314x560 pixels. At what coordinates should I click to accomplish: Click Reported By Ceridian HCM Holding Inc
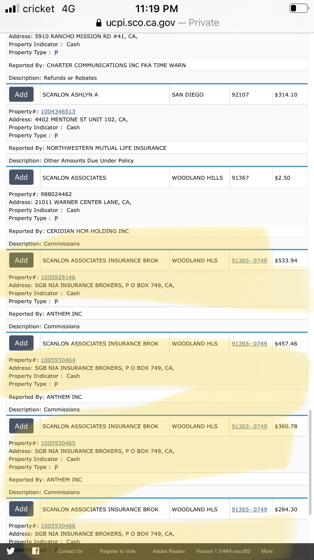click(x=69, y=231)
